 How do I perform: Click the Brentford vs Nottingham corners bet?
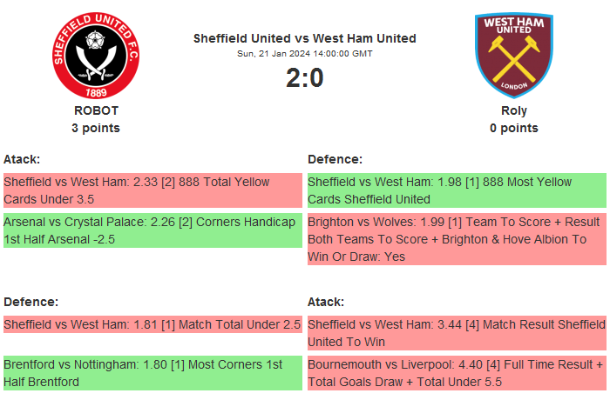(x=152, y=373)
